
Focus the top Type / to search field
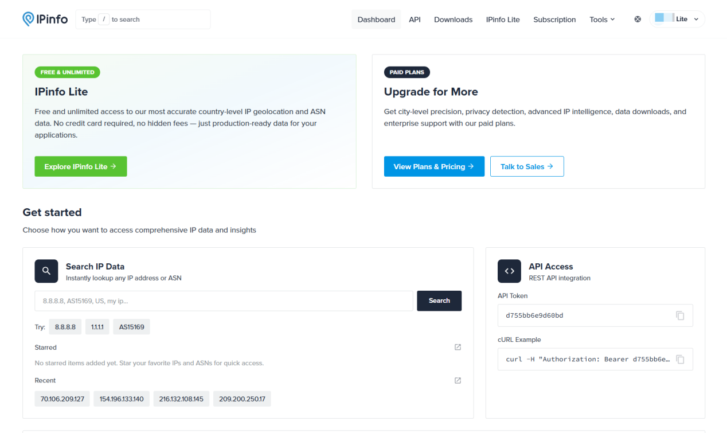pyautogui.click(x=143, y=19)
